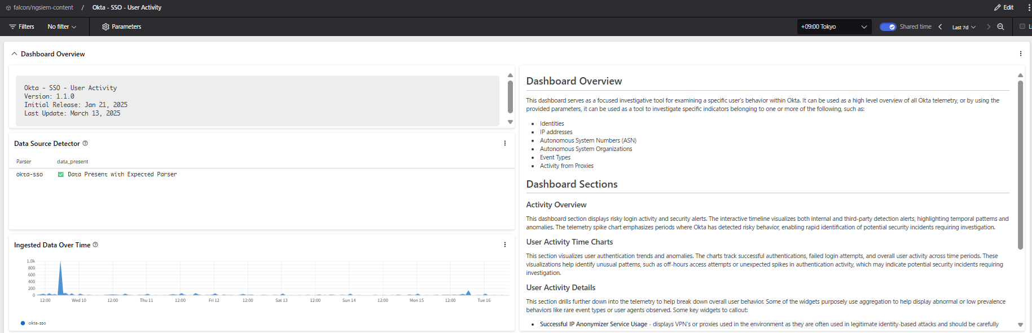Viewport: 1032px width, 333px height.
Task: Click the zoom out time magnifier icon
Action: [1000, 26]
